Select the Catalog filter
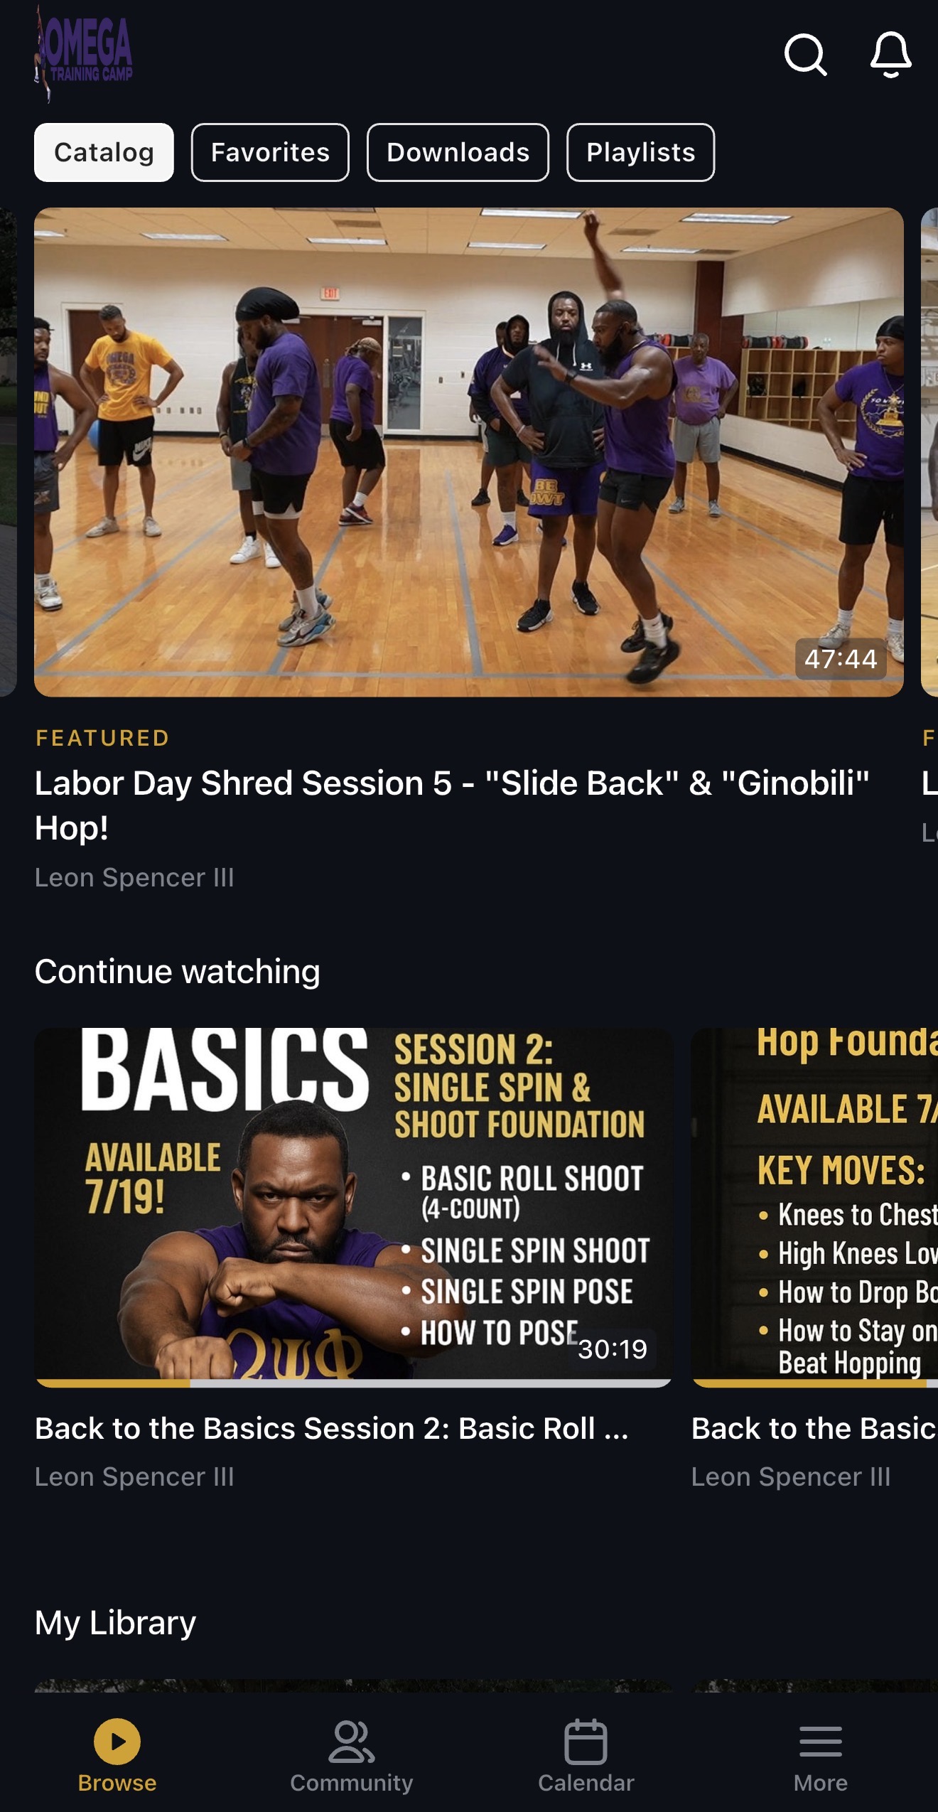 coord(104,152)
